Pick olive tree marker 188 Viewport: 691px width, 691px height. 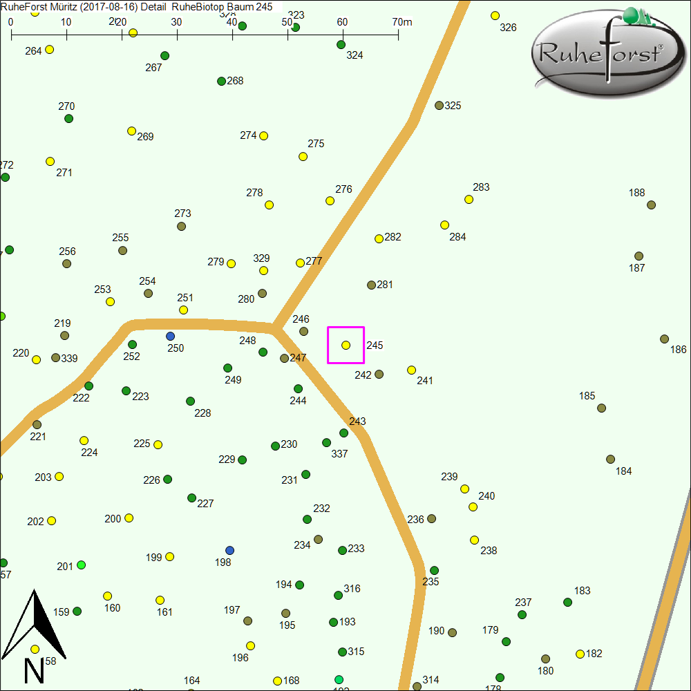tap(651, 205)
